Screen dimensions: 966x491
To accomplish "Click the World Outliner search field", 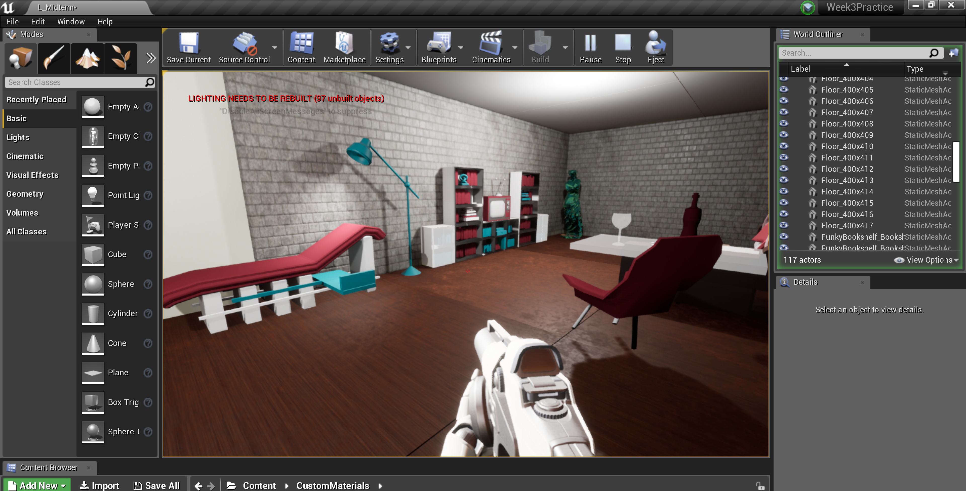I will pyautogui.click(x=861, y=53).
